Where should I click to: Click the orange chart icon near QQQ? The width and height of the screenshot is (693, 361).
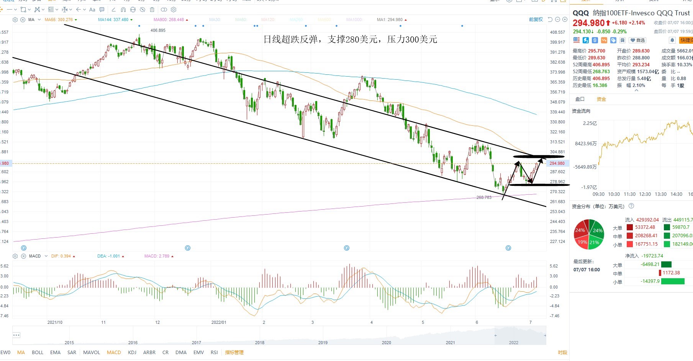pyautogui.click(x=604, y=40)
